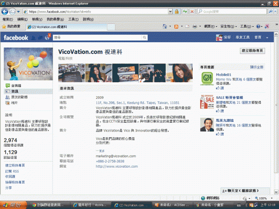Click the 分享 share link in sidebar
This screenshot has height=209, width=279.
(8, 188)
